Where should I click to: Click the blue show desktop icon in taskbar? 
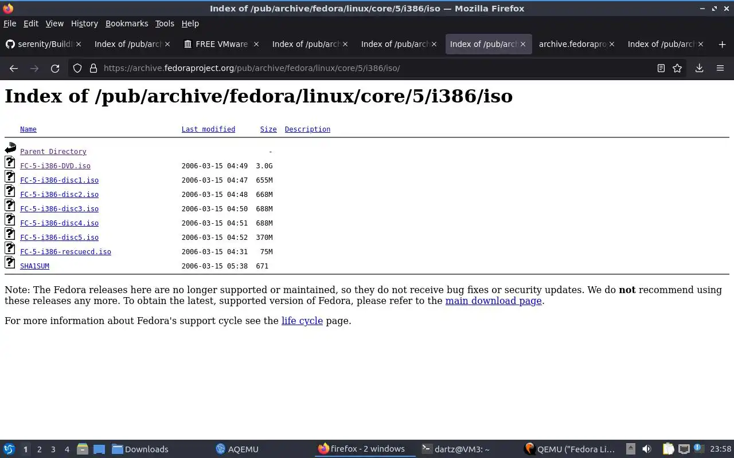pos(99,449)
